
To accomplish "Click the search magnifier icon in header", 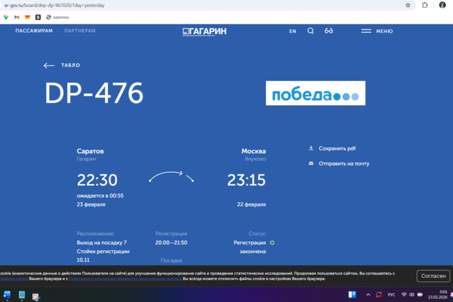I will click(310, 31).
